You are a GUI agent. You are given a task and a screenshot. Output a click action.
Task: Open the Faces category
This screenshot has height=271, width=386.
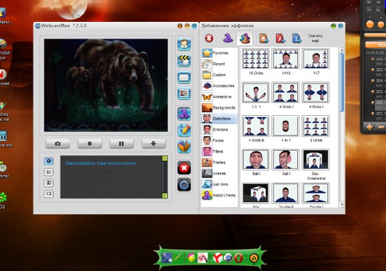pyautogui.click(x=219, y=140)
